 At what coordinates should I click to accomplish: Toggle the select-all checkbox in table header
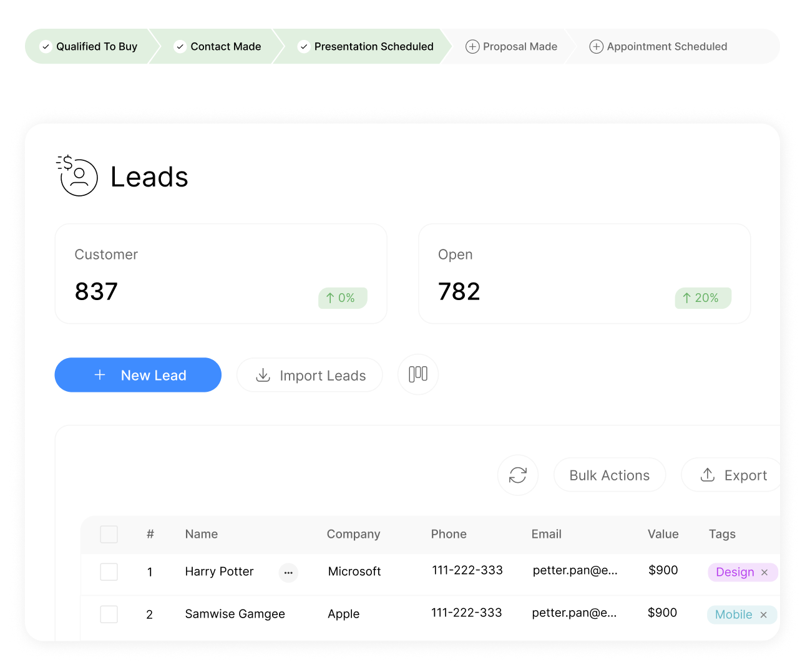click(109, 534)
